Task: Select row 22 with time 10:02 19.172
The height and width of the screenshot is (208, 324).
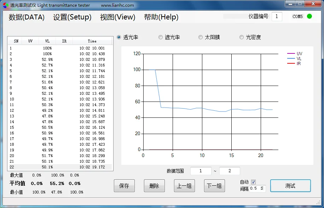Action: tap(60, 167)
